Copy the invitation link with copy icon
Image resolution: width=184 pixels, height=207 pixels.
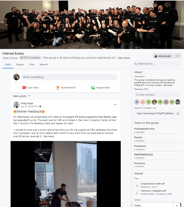coord(178,113)
